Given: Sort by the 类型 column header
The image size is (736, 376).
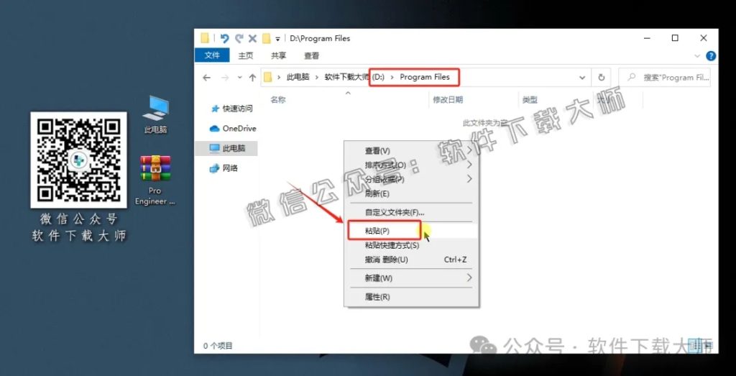Looking at the screenshot, I should [x=530, y=99].
